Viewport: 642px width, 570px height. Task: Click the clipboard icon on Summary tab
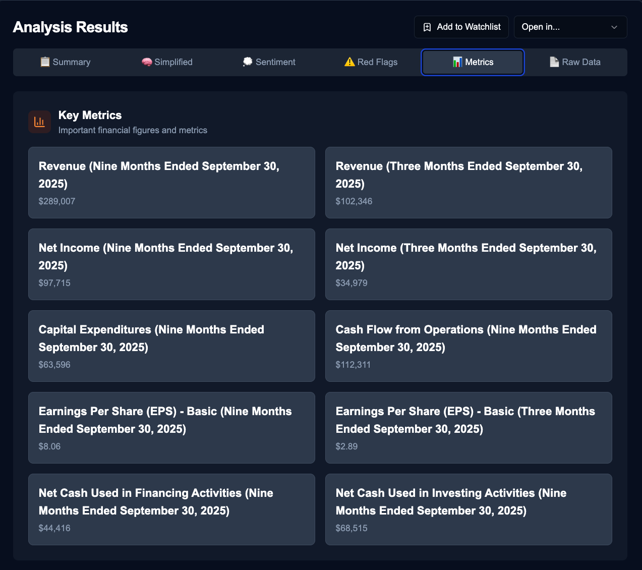45,62
